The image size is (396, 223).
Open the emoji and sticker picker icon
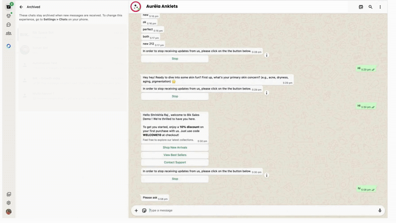click(144, 210)
